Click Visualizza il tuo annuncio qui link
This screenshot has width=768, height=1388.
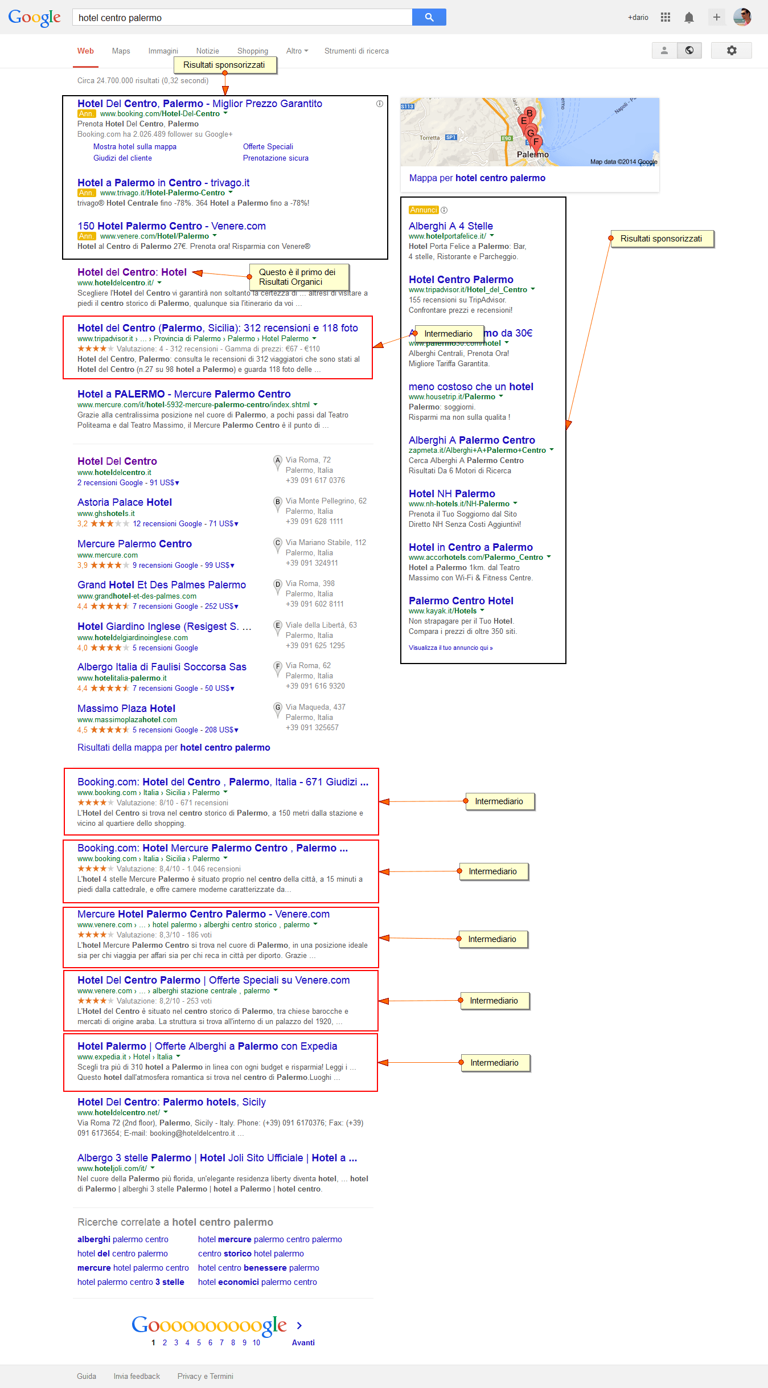pos(451,648)
